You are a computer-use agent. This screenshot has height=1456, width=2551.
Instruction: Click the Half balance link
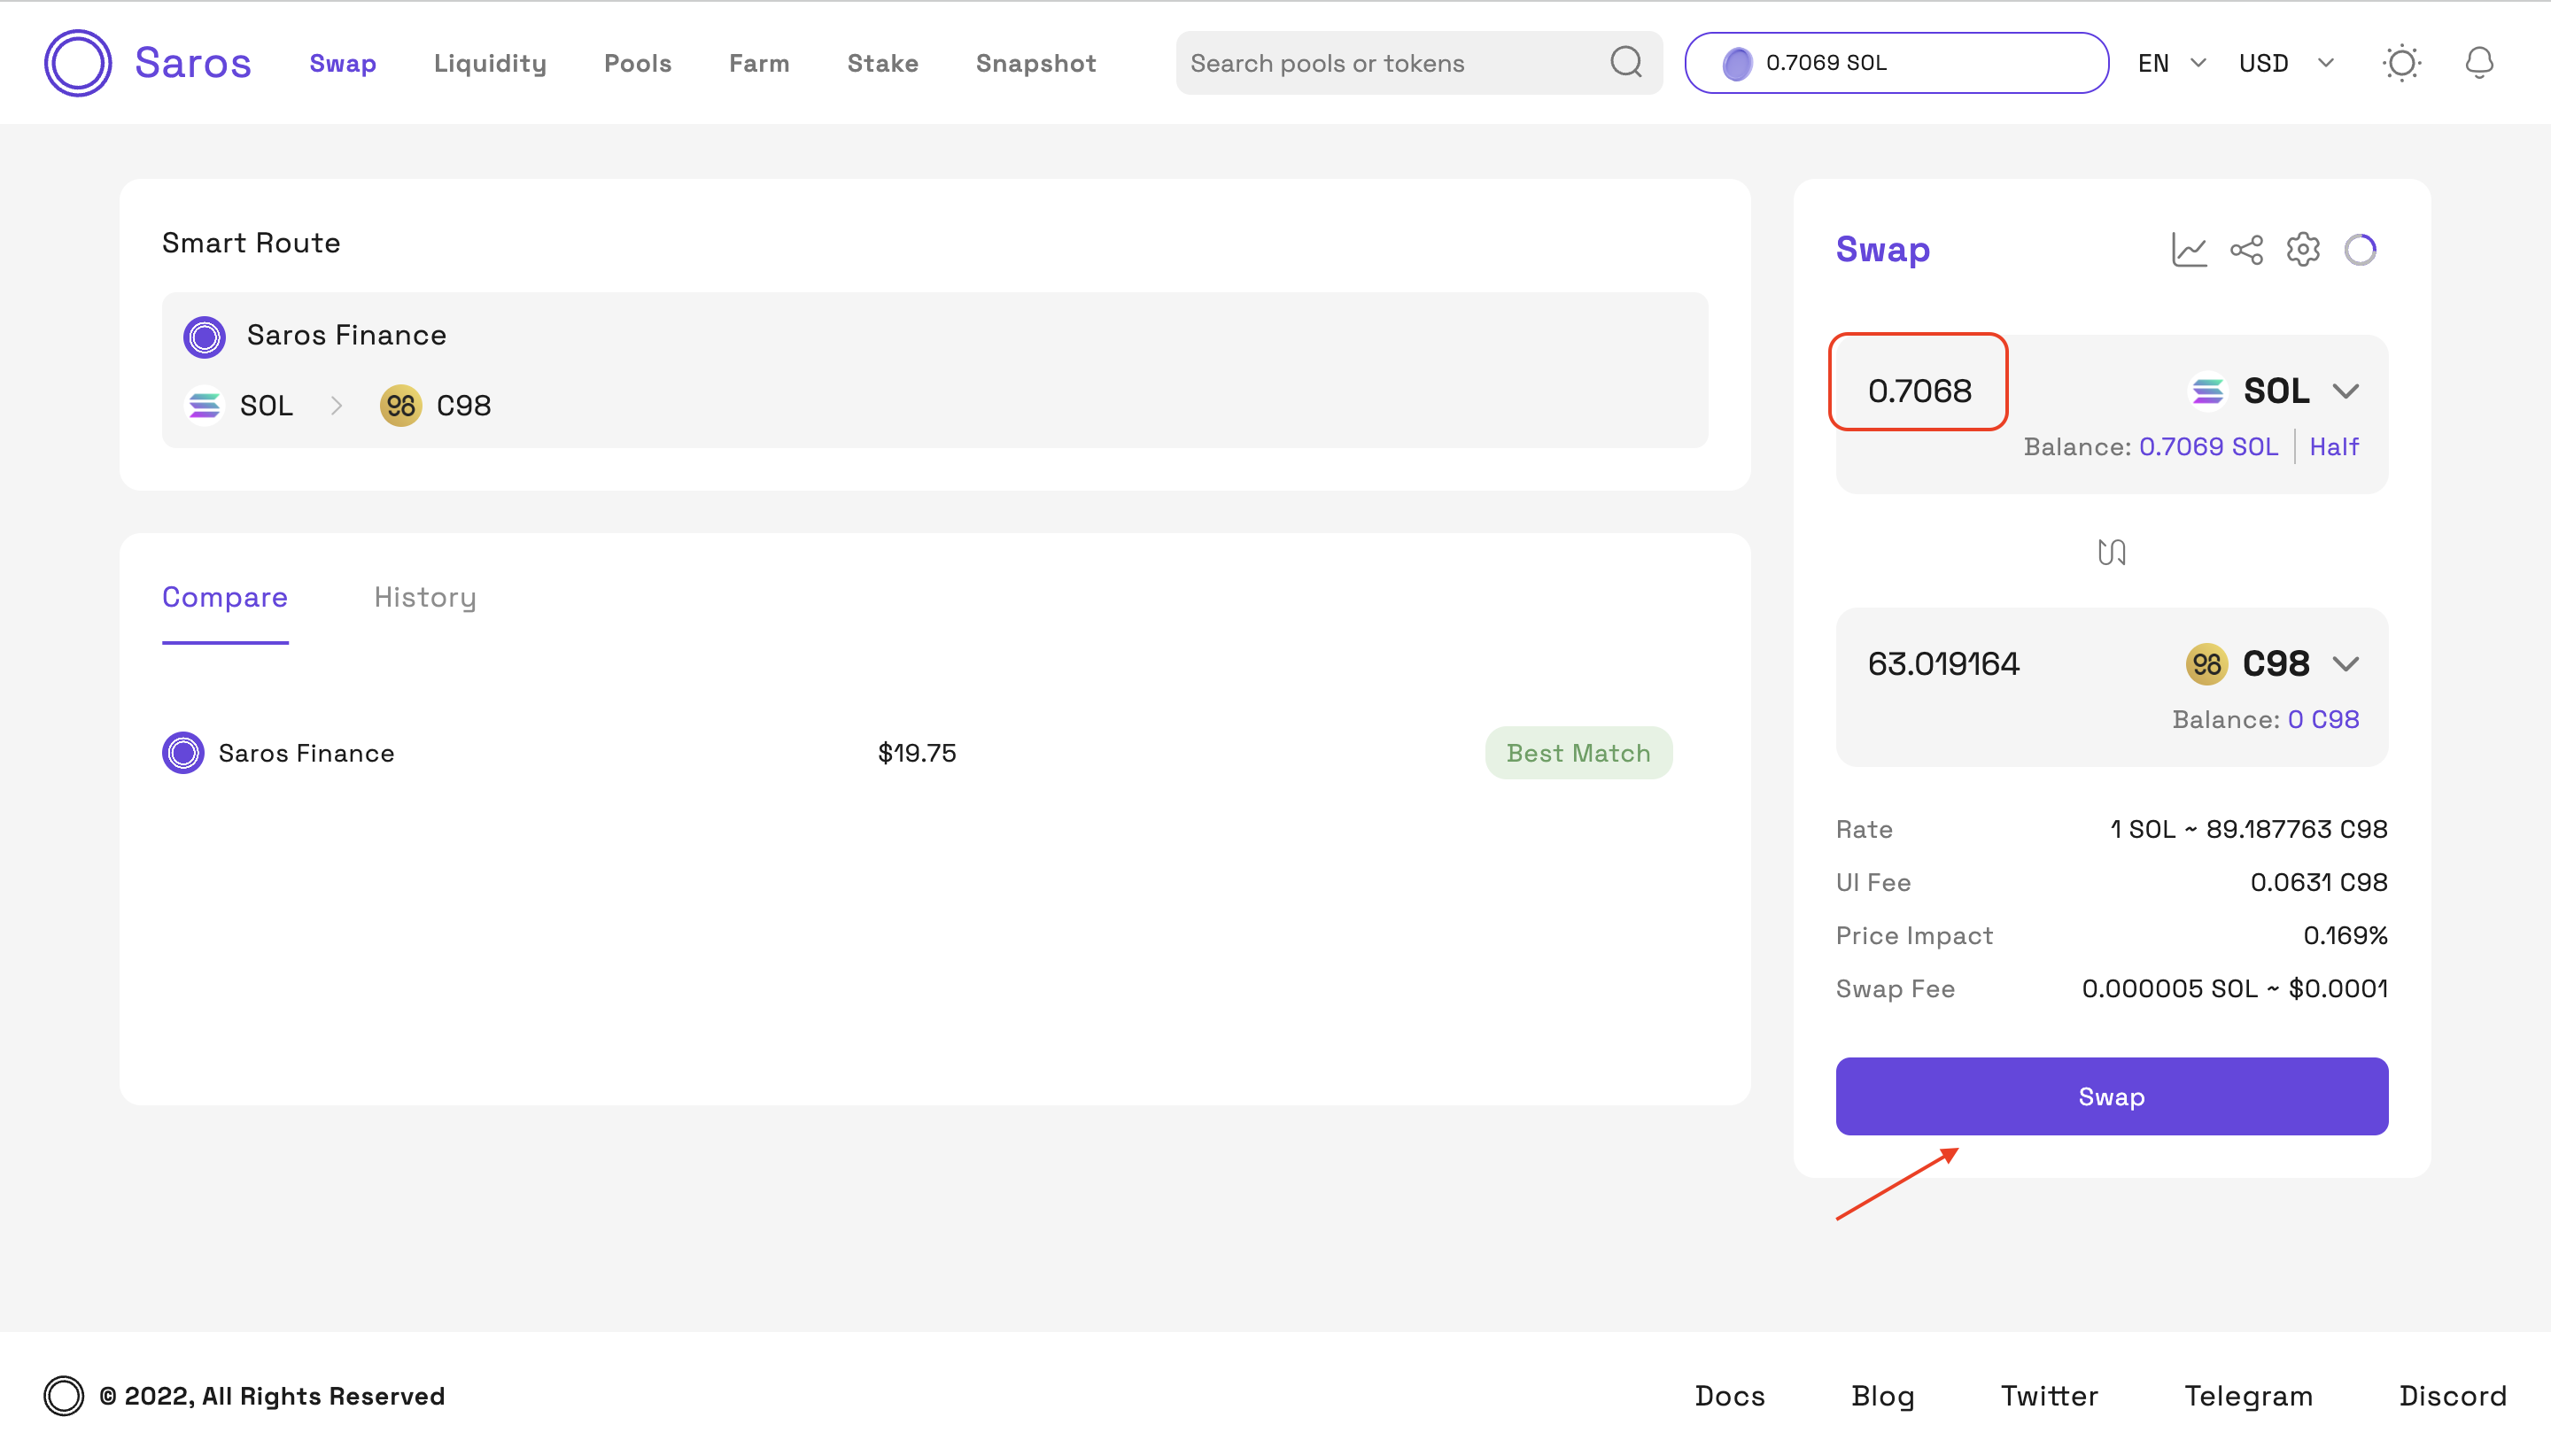2333,447
